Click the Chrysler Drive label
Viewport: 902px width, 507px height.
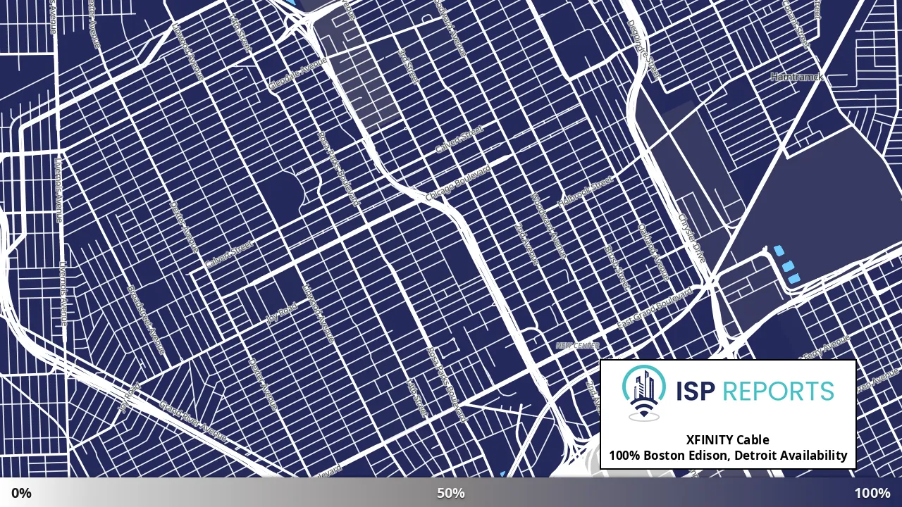tap(691, 238)
